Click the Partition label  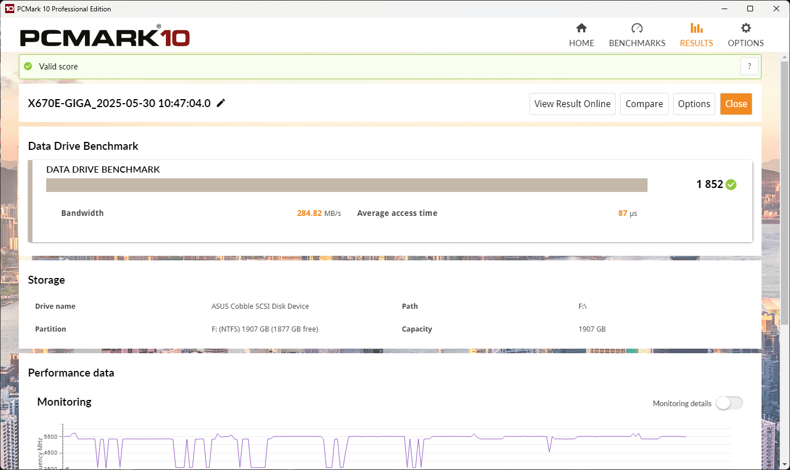(x=51, y=329)
